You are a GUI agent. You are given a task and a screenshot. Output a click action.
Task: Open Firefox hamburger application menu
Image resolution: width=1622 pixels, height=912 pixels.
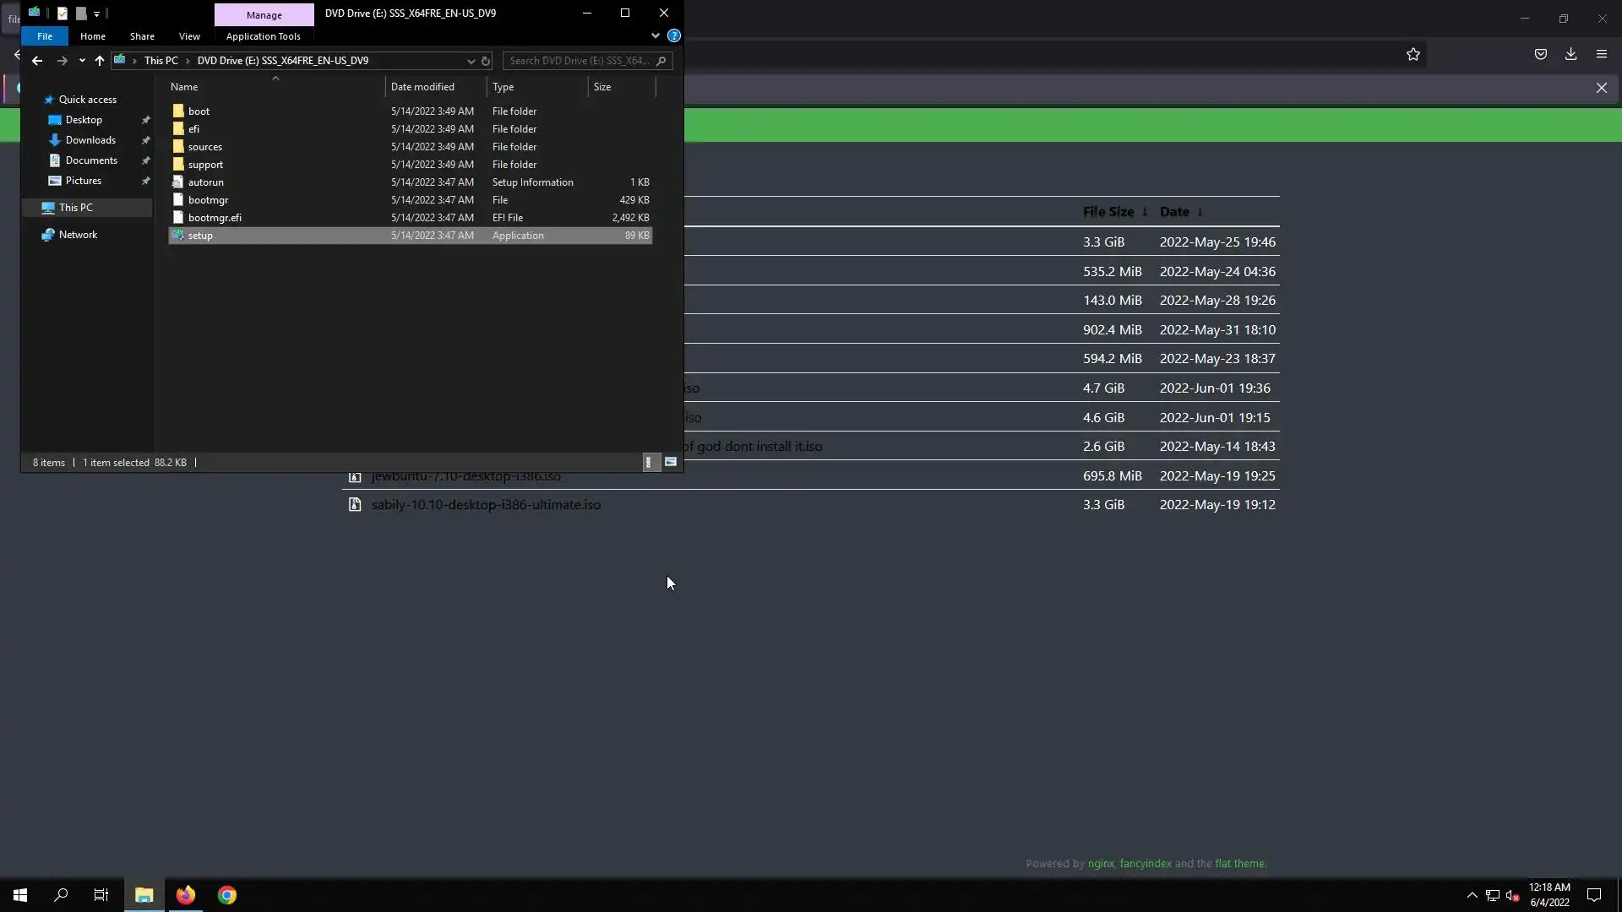(1601, 55)
